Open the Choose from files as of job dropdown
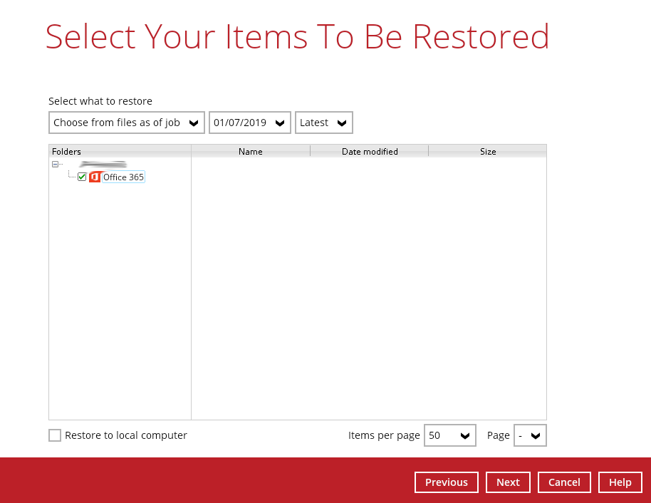This screenshot has height=503, width=651. pyautogui.click(x=126, y=122)
